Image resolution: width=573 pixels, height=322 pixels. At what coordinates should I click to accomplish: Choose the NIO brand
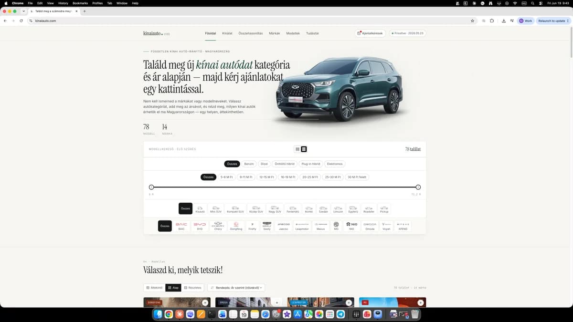[x=351, y=226]
